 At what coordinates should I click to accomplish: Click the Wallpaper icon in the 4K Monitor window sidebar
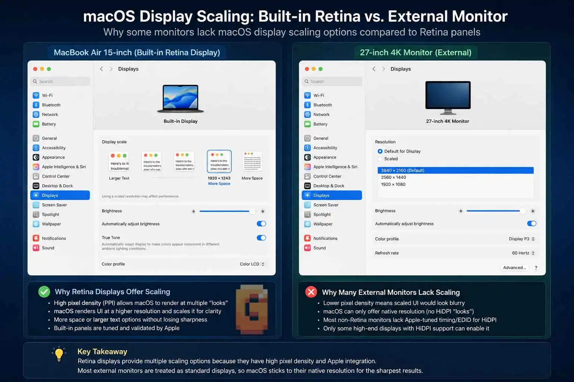point(307,224)
